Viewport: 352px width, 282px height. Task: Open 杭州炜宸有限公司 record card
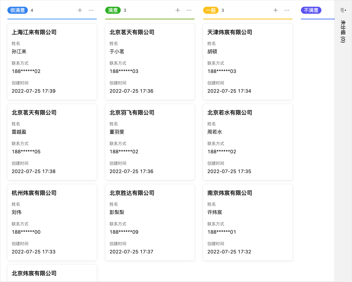point(52,222)
